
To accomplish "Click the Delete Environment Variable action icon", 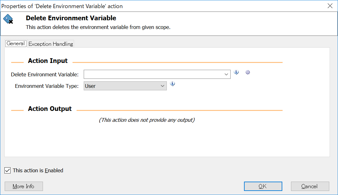I will 7,19.
